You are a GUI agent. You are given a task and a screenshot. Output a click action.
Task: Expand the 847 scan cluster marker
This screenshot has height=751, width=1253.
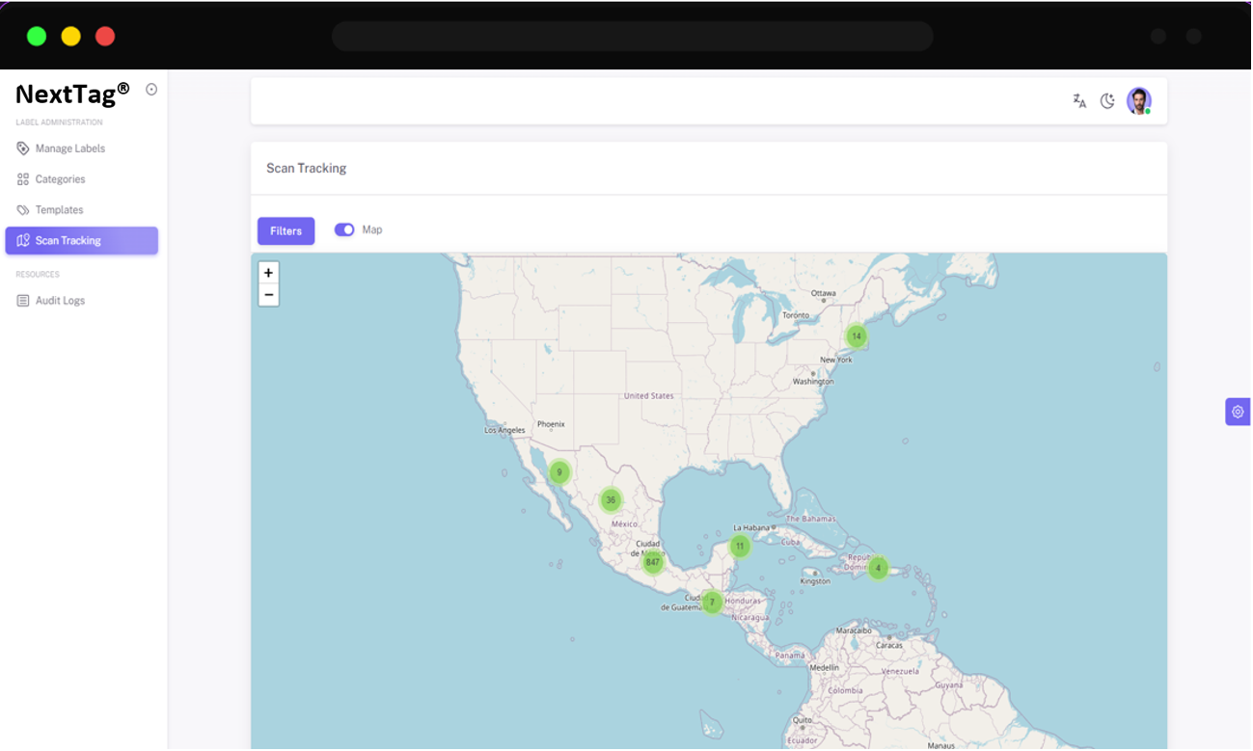[653, 562]
